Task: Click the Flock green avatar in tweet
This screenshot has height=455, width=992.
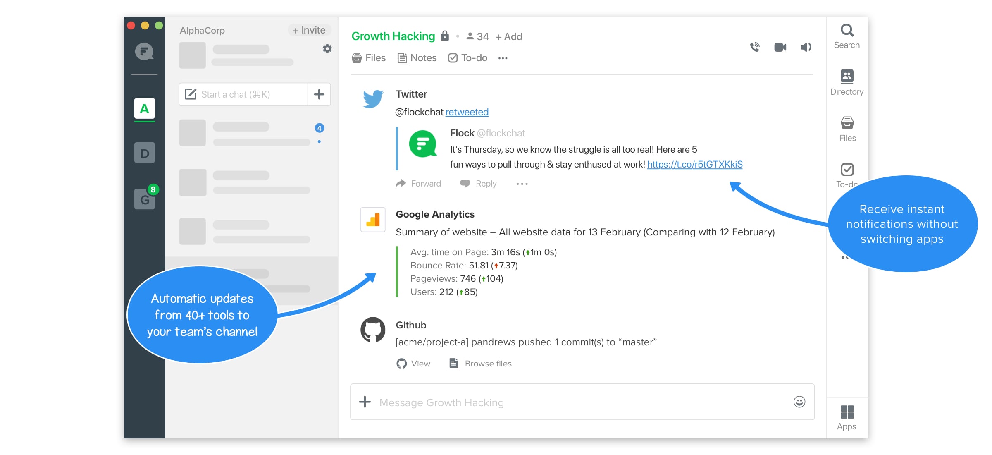Action: tap(423, 144)
